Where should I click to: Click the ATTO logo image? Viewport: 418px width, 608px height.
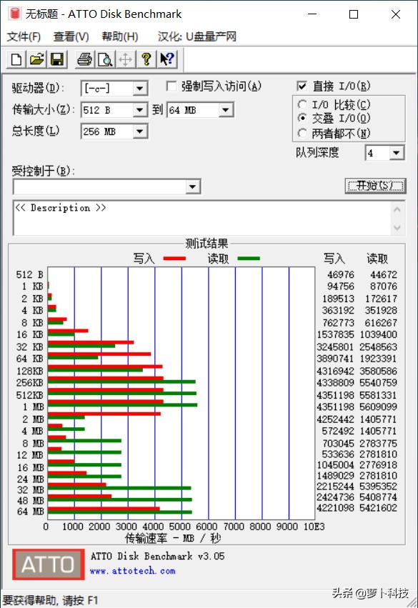(48, 564)
